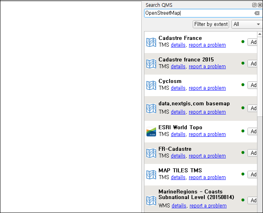The image size is (263, 213).
Task: Select the FR-Cadastre result title
Action: coord(175,149)
